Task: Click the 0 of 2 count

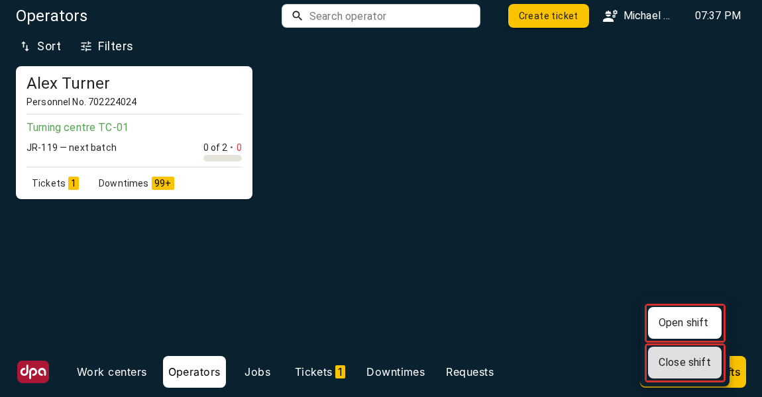Action: [215, 148]
